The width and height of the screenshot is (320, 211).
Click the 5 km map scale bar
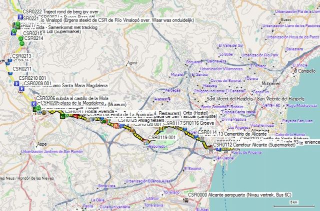pos(292,202)
